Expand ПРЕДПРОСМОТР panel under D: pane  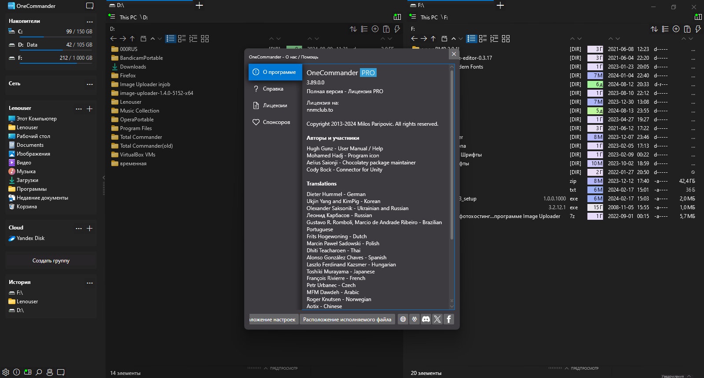(281, 368)
